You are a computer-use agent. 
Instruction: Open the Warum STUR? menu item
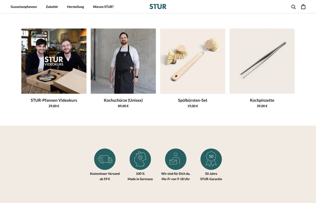103,7
